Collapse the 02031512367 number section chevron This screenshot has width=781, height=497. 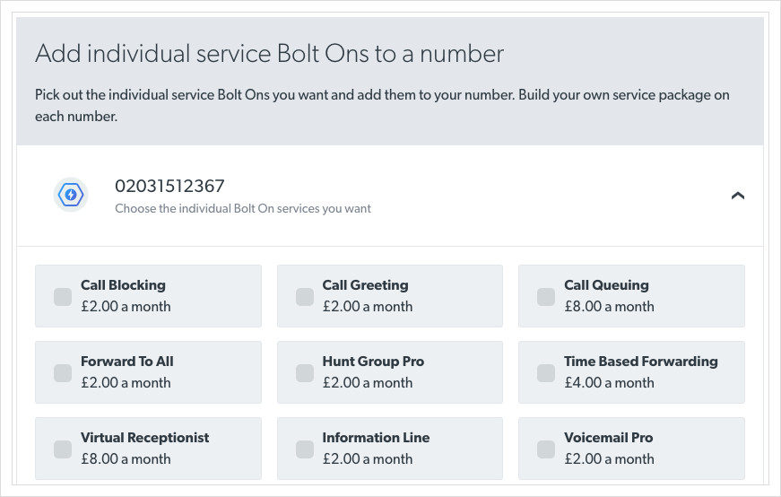(738, 196)
